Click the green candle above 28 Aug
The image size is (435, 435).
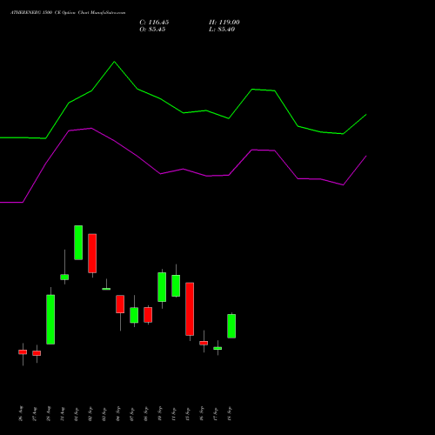[x=50, y=319]
